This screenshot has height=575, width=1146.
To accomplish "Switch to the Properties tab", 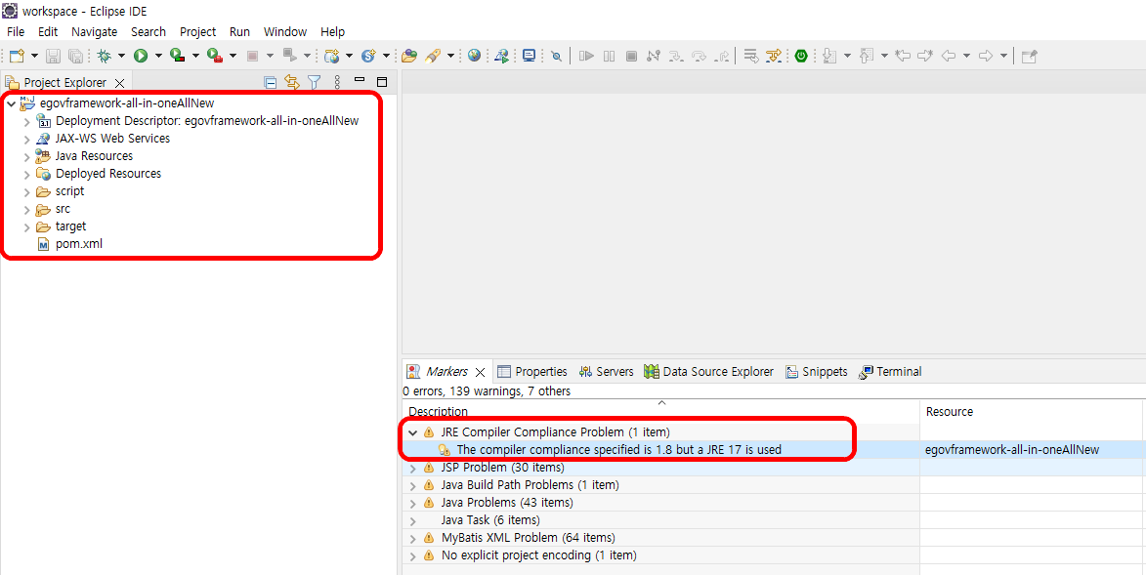I will click(532, 371).
